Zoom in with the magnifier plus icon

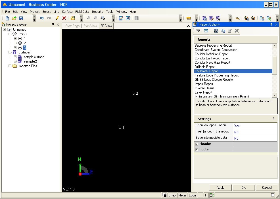tap(89, 18)
